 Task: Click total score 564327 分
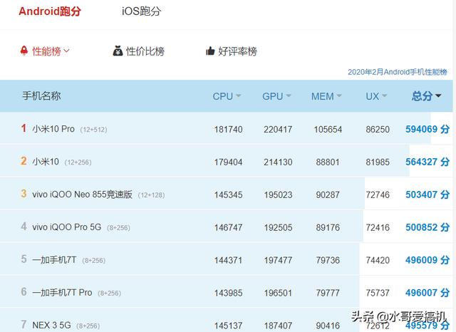(x=427, y=162)
